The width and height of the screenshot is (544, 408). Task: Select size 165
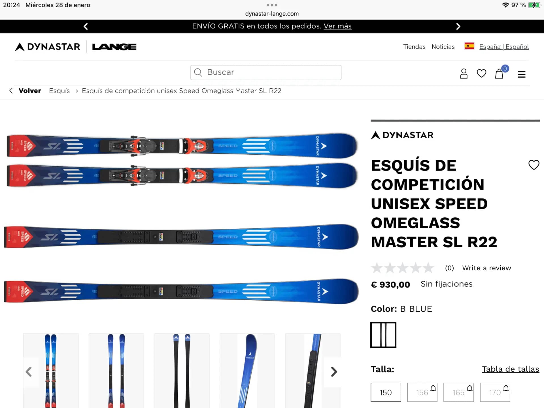[458, 392]
